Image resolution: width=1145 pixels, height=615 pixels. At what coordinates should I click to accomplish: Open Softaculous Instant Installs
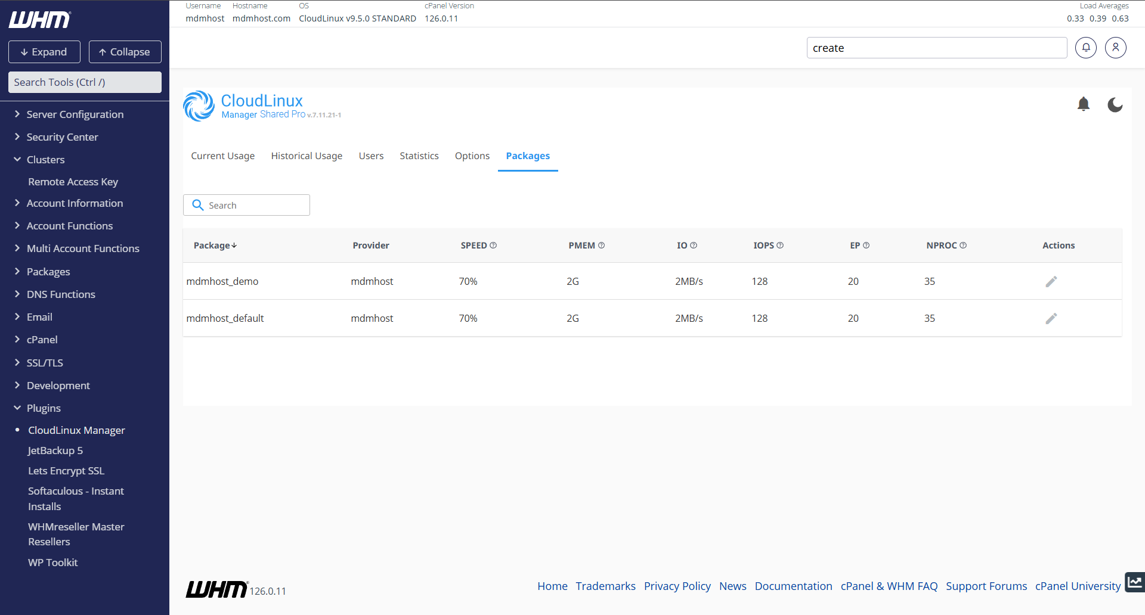[x=76, y=499]
